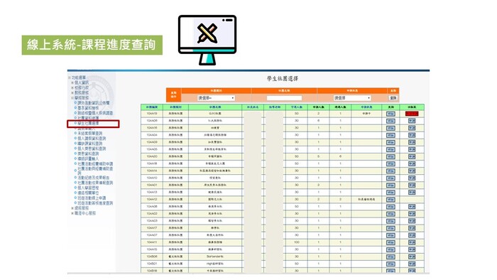Click the apply button in row 104A01

[412, 185]
